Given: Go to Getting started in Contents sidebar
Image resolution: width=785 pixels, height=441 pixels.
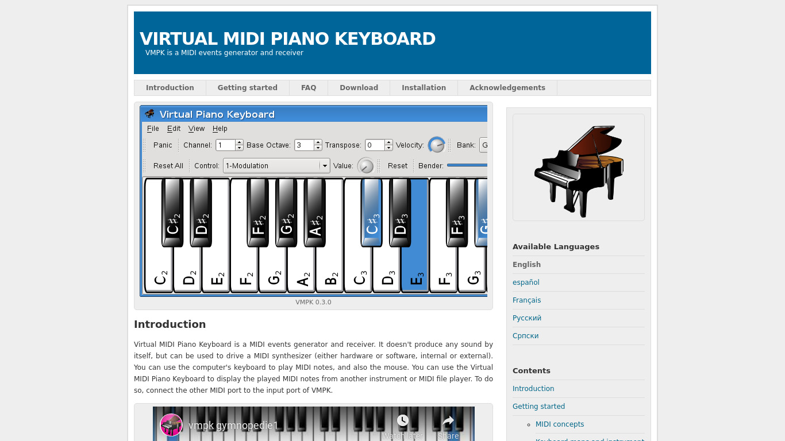Looking at the screenshot, I should tap(538, 407).
